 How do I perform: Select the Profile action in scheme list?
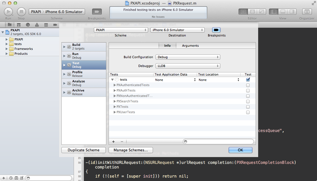click(x=80, y=74)
